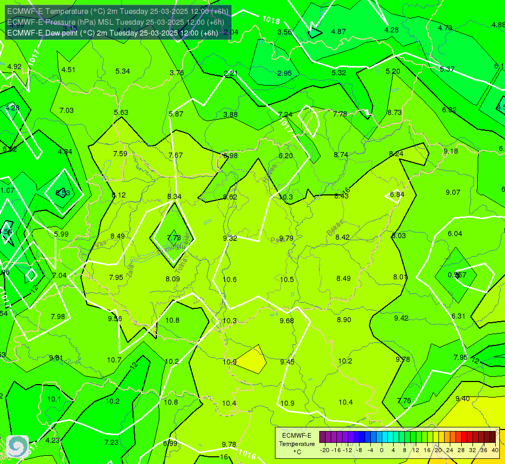Click the 1018 isobar label
Image resolution: width=505 pixels, height=464 pixels.
click(271, 20)
